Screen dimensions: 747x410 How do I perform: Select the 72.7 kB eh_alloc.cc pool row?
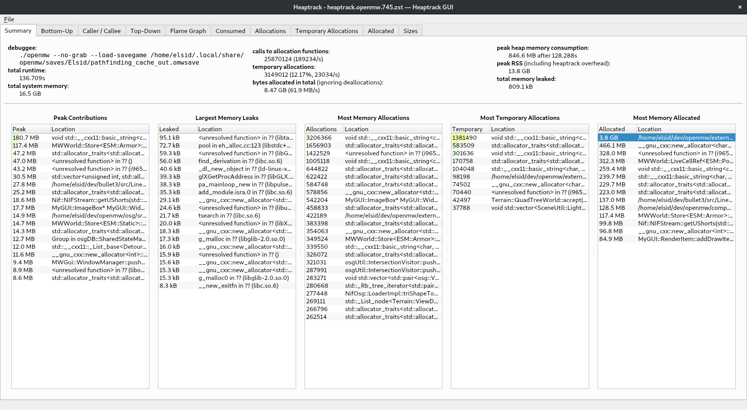(x=227, y=145)
